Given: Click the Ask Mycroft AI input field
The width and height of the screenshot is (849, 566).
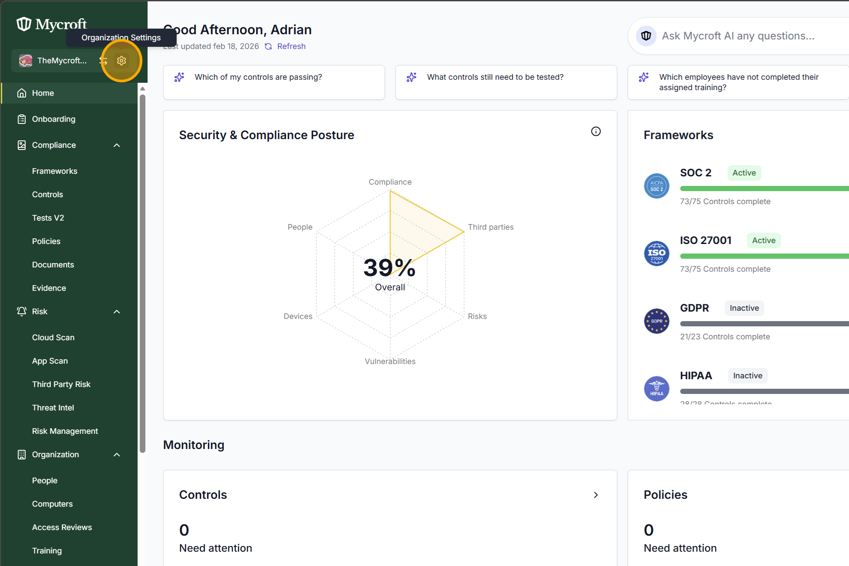Looking at the screenshot, I should coord(738,36).
